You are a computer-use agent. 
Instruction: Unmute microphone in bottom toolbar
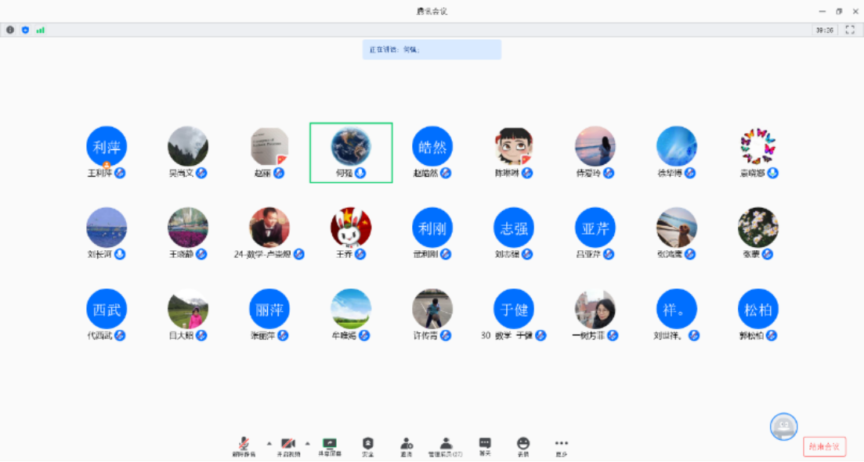[244, 445]
